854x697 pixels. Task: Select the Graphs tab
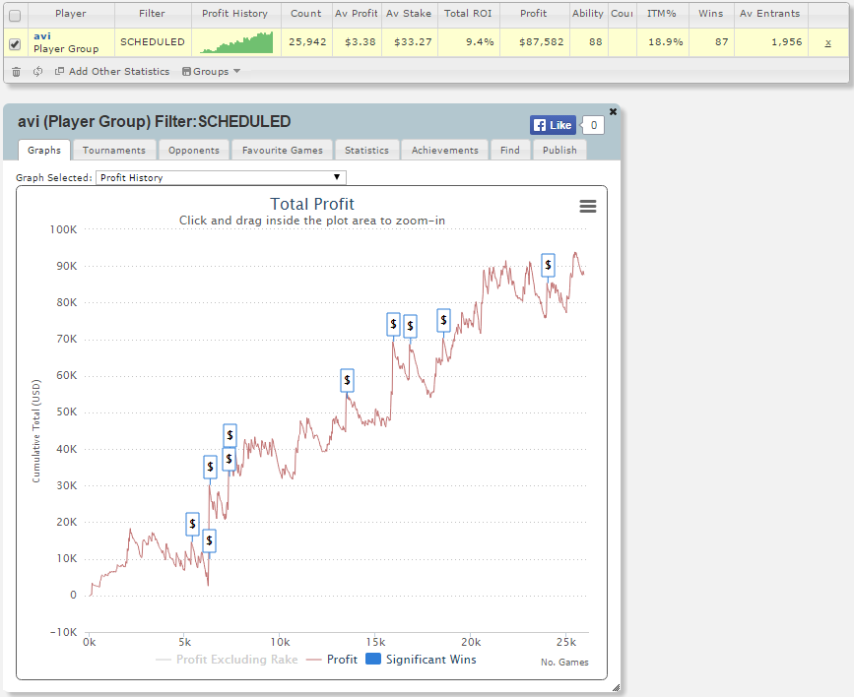point(44,151)
